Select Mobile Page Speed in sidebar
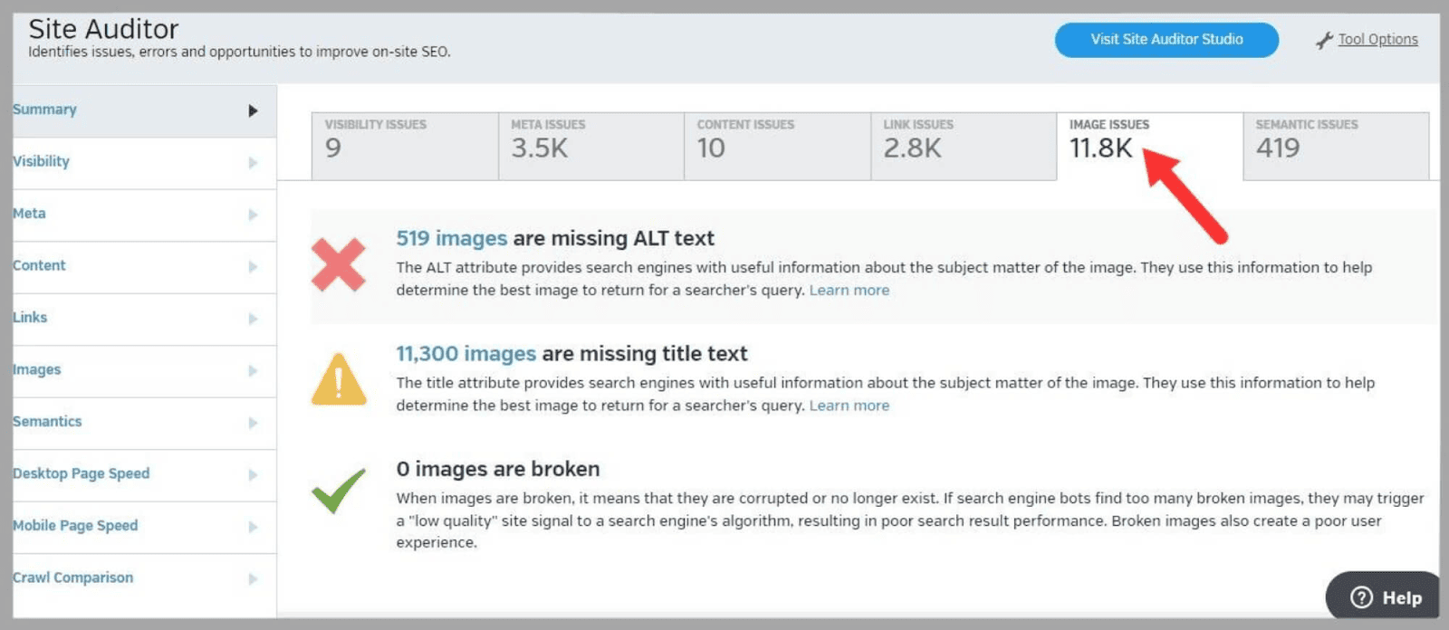The image size is (1449, 630). coord(75,526)
